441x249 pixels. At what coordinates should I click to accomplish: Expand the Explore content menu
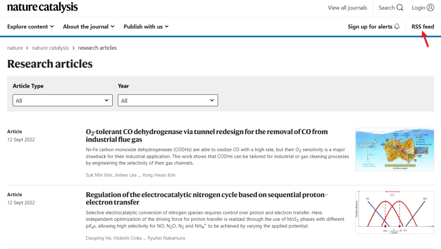pyautogui.click(x=30, y=26)
